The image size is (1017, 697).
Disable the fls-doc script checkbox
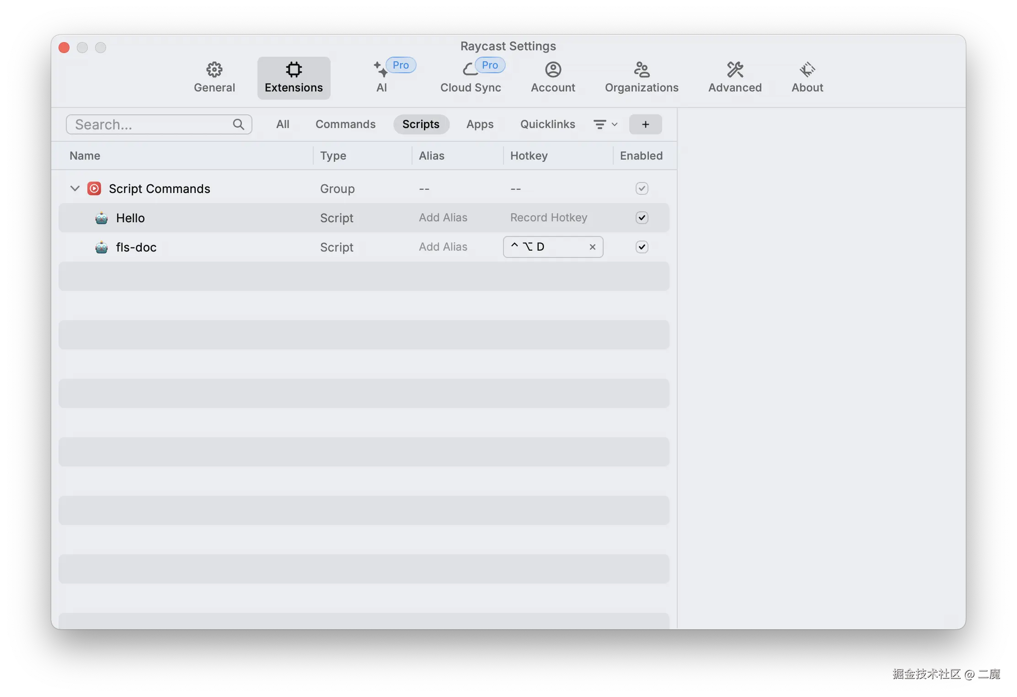[x=642, y=247]
